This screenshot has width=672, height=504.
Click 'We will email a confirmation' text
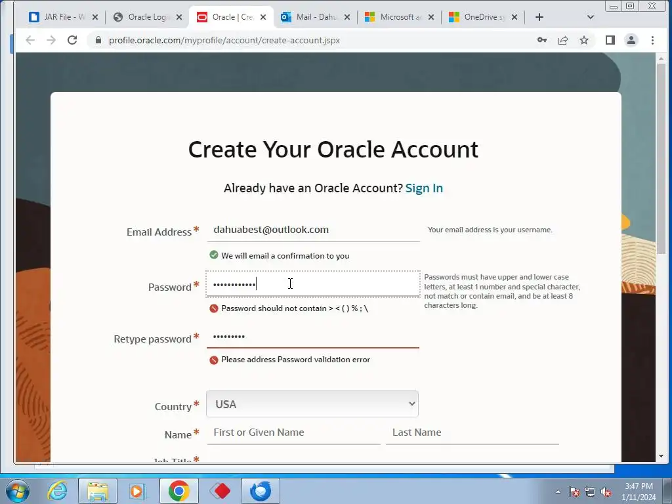click(x=285, y=256)
